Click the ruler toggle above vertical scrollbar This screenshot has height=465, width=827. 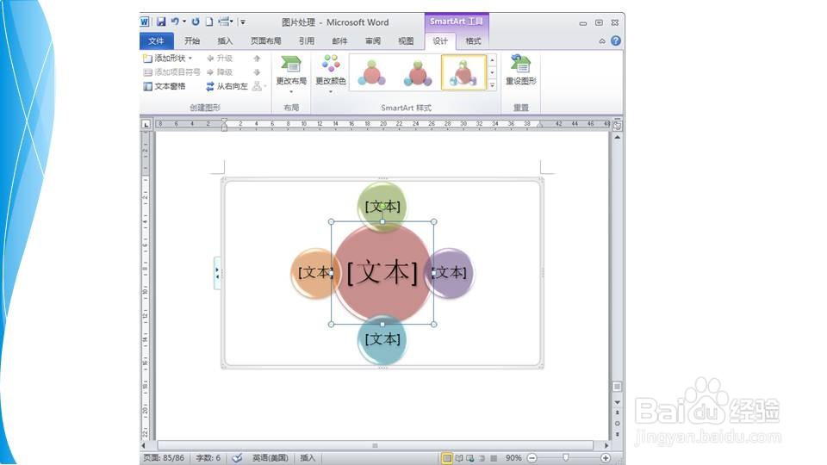pyautogui.click(x=617, y=125)
